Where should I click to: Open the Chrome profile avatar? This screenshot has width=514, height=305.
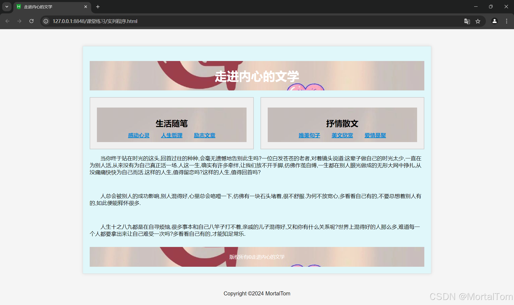click(x=494, y=21)
